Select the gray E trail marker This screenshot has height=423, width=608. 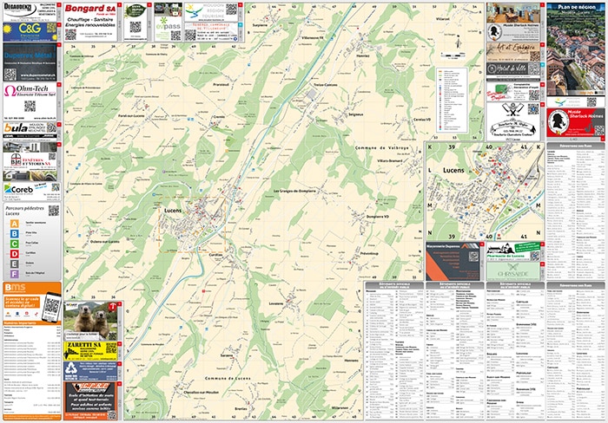pyautogui.click(x=15, y=264)
